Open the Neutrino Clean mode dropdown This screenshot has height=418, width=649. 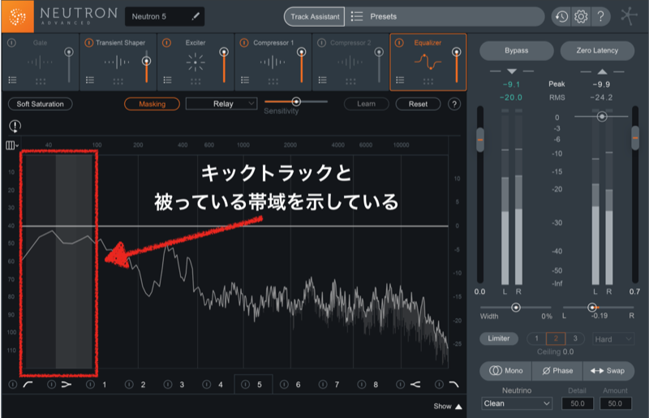click(517, 403)
